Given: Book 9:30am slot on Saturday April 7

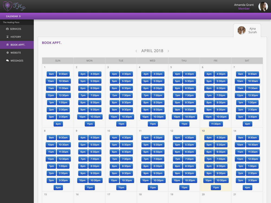Looking at the screenshot, I should 252,74.
